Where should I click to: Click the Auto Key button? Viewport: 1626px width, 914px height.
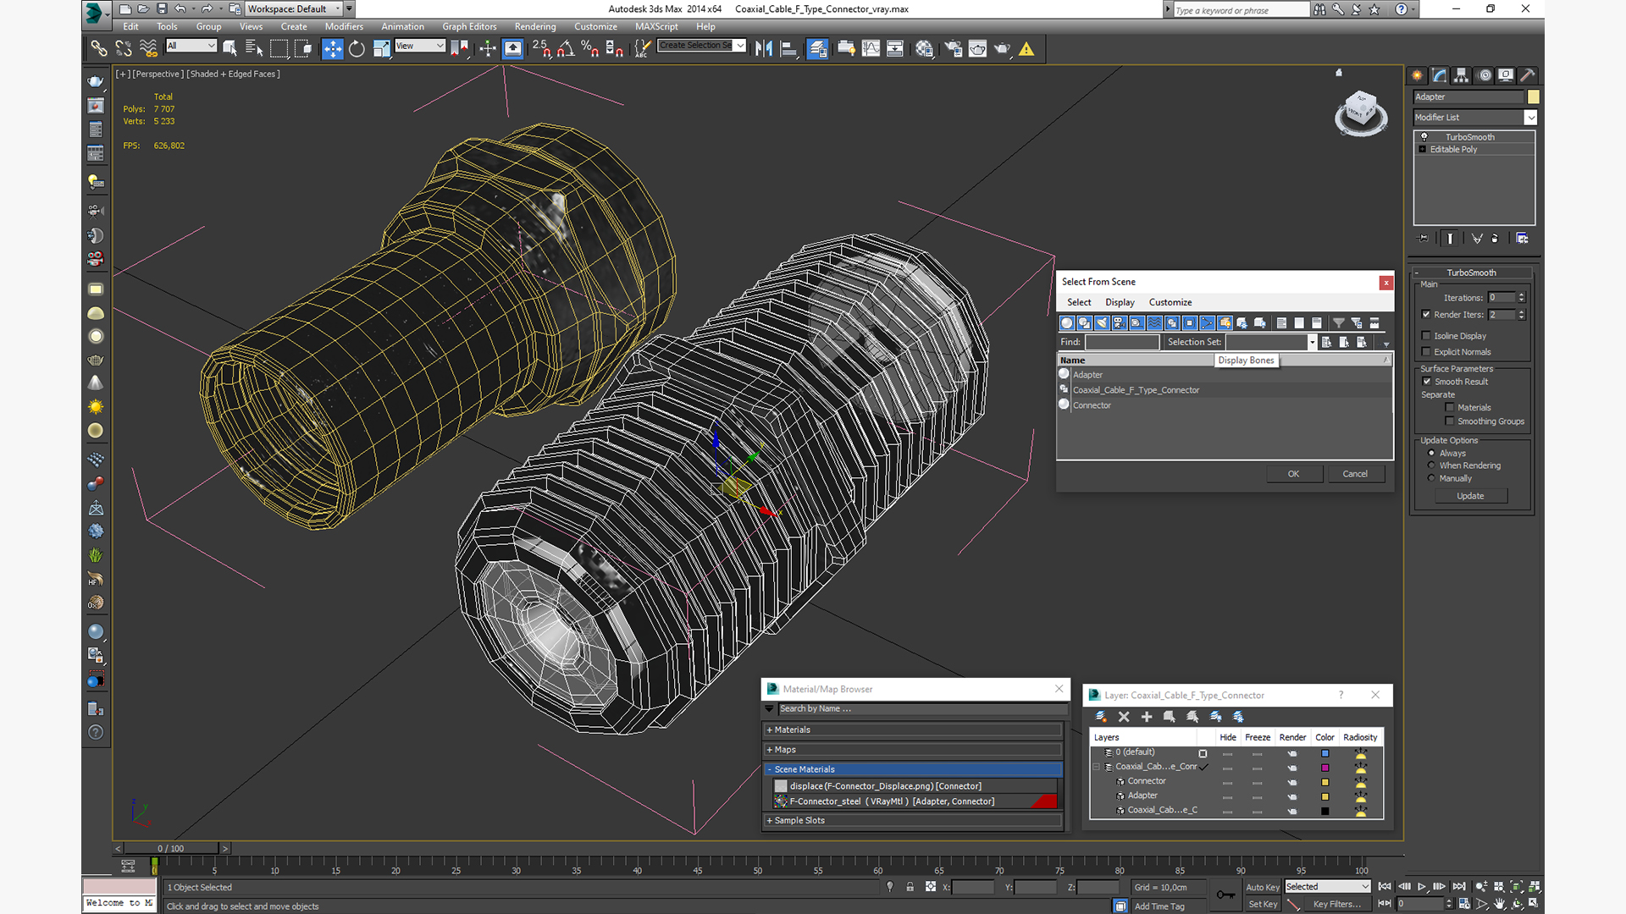pos(1262,887)
